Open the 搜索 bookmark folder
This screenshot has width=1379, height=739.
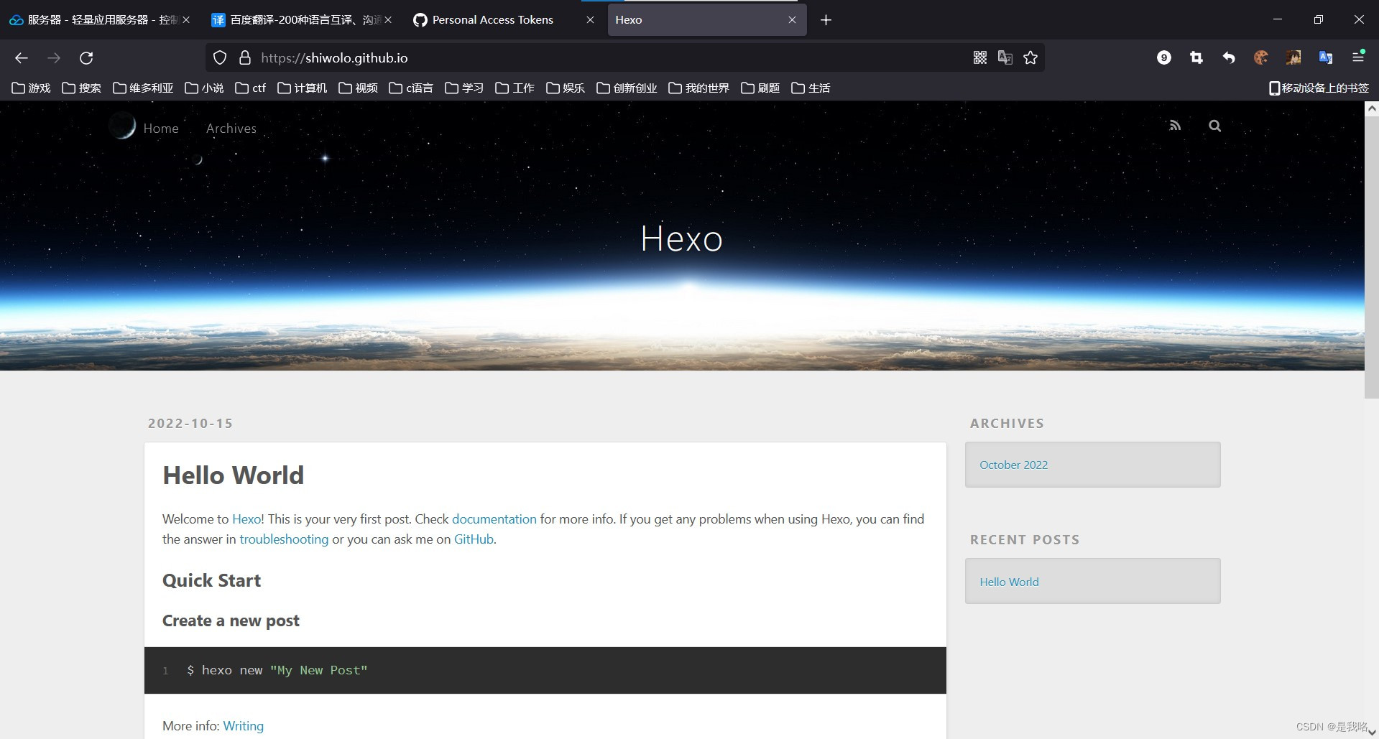click(x=81, y=88)
